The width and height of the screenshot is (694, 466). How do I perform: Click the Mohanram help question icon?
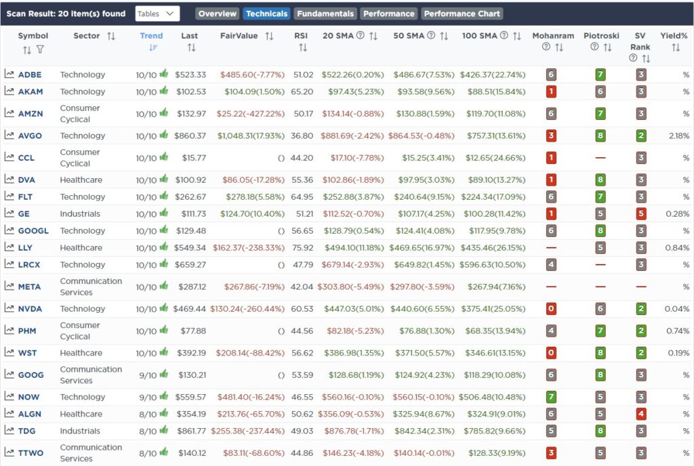546,47
